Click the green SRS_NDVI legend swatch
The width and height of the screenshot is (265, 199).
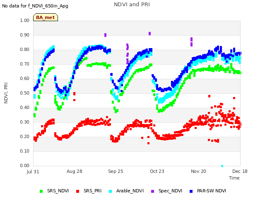click(41, 191)
